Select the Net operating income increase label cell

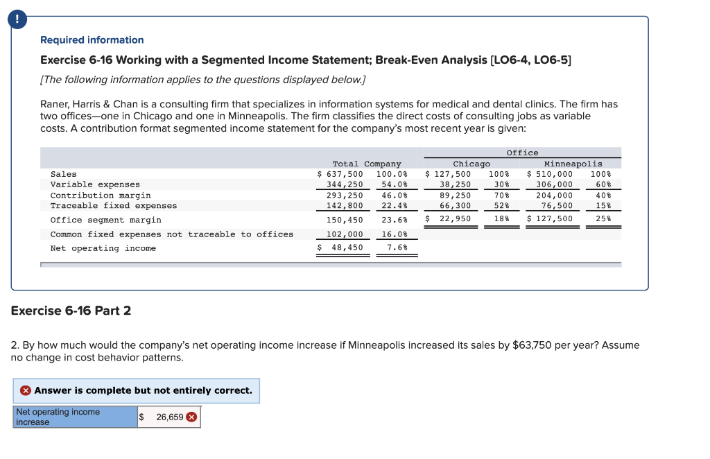point(75,416)
